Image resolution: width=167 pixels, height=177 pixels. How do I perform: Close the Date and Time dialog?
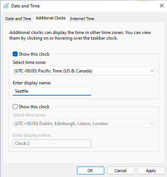[162, 6]
